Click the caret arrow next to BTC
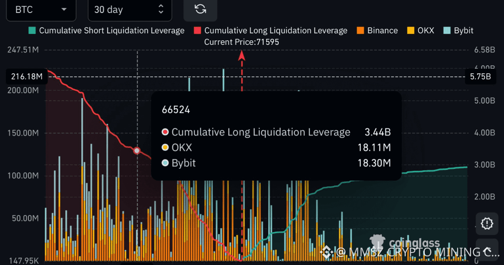The width and height of the screenshot is (504, 265). point(64,9)
